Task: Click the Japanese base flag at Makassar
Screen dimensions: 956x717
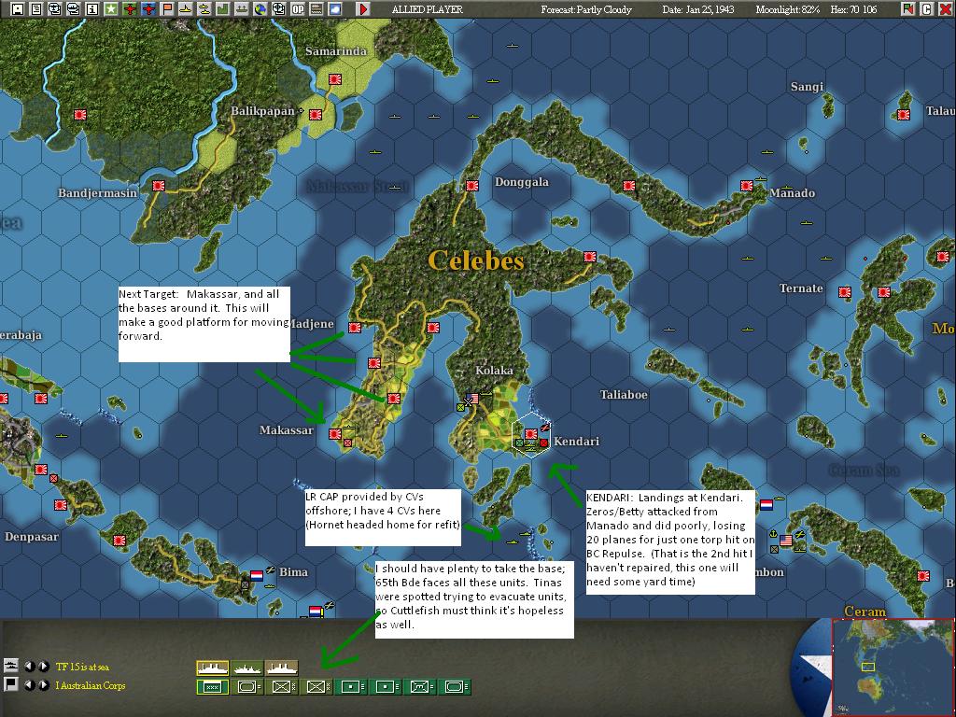Action: (335, 434)
